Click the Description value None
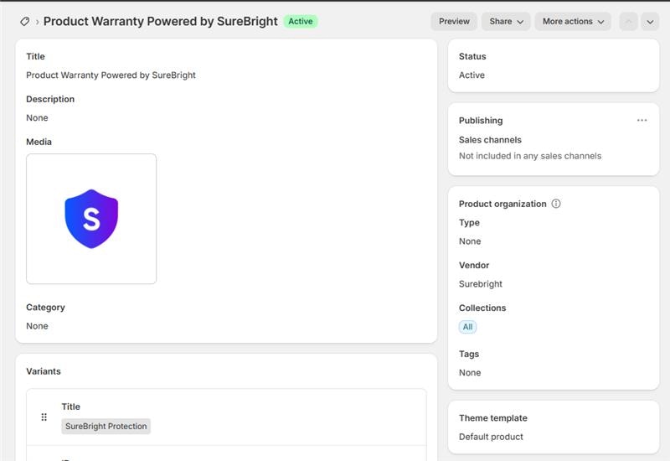The height and width of the screenshot is (461, 670). pyautogui.click(x=37, y=118)
